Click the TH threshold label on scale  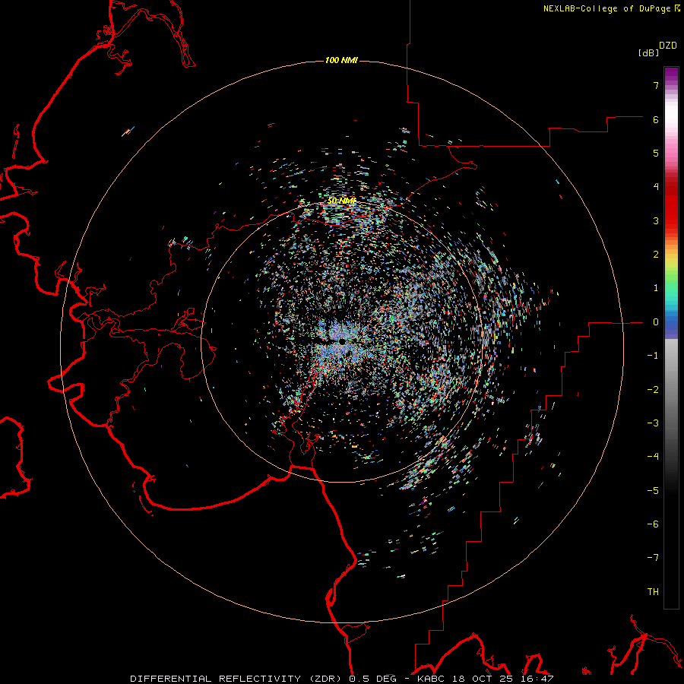(653, 592)
